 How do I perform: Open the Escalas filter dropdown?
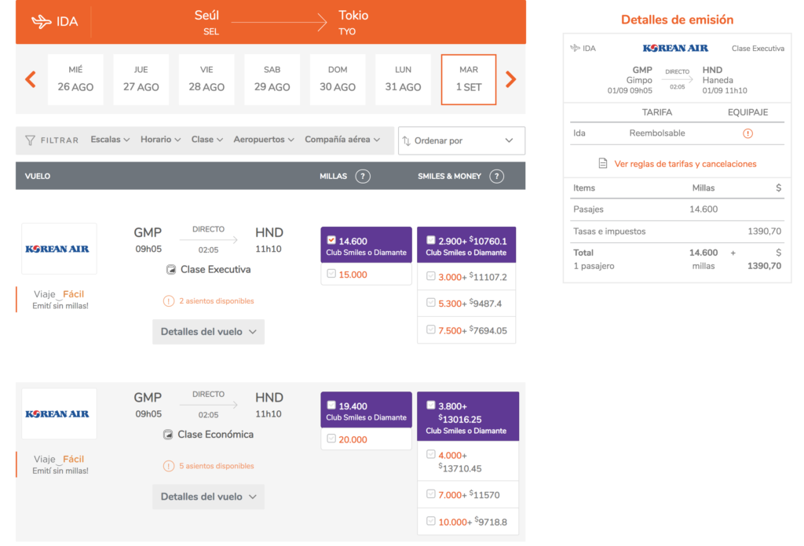[x=110, y=140]
